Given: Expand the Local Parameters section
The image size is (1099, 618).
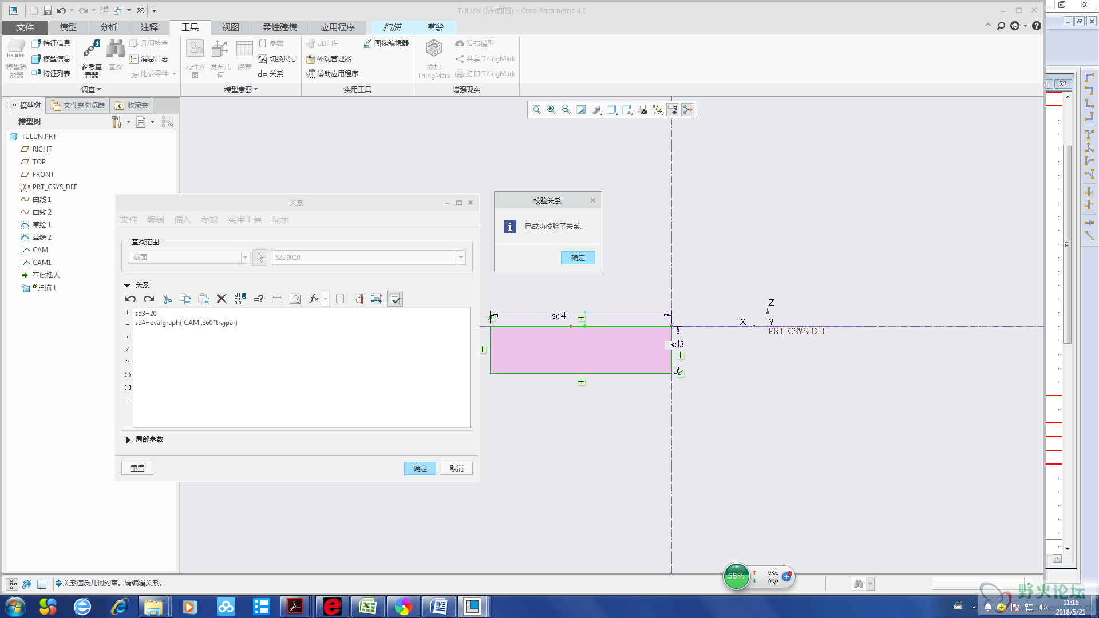Looking at the screenshot, I should (128, 439).
